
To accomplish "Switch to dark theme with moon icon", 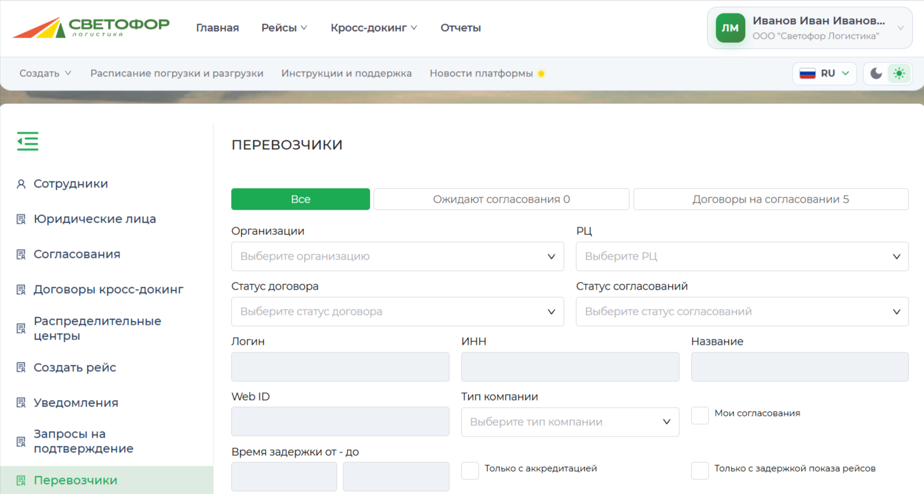I will point(876,73).
